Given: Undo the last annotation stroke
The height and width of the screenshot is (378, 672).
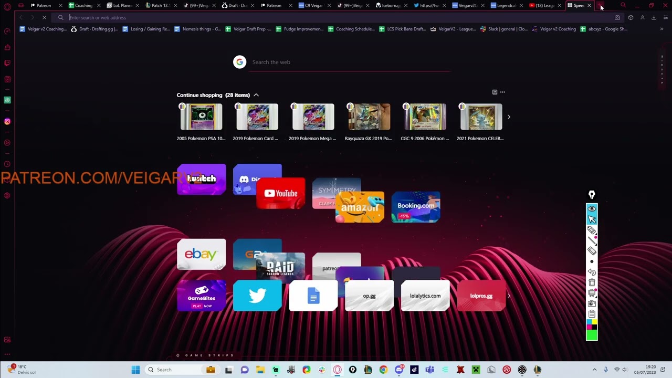Looking at the screenshot, I should pyautogui.click(x=592, y=272).
